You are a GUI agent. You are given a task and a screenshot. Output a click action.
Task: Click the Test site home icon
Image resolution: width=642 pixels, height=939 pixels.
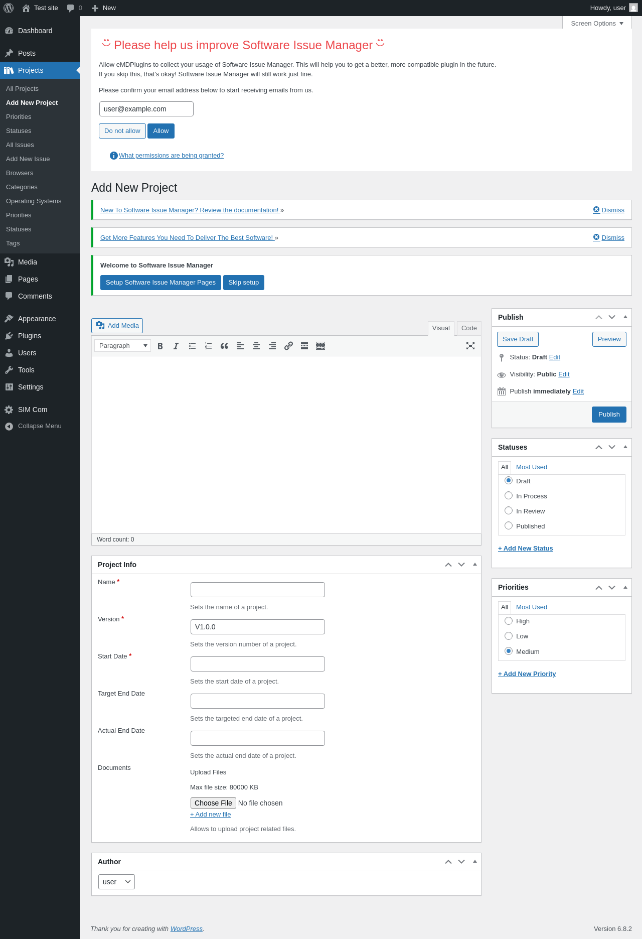[x=26, y=8]
